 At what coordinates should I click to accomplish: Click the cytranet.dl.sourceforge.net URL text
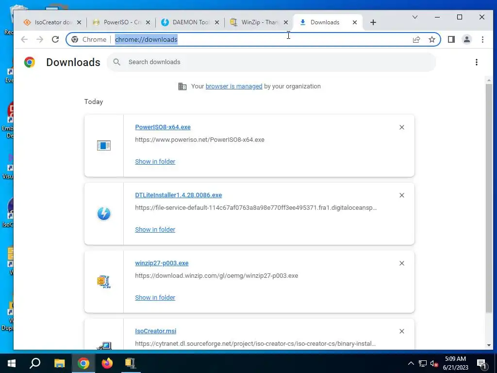(x=255, y=343)
